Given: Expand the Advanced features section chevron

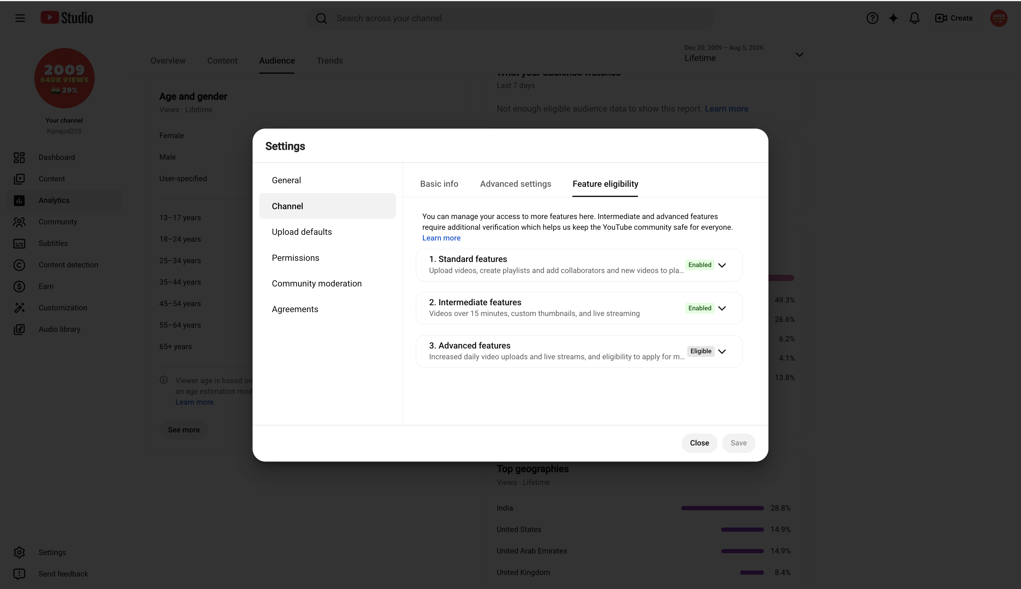Looking at the screenshot, I should click(x=722, y=351).
